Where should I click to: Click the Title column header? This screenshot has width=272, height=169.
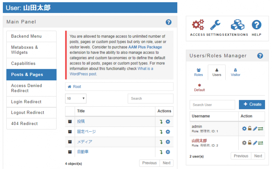(115, 111)
